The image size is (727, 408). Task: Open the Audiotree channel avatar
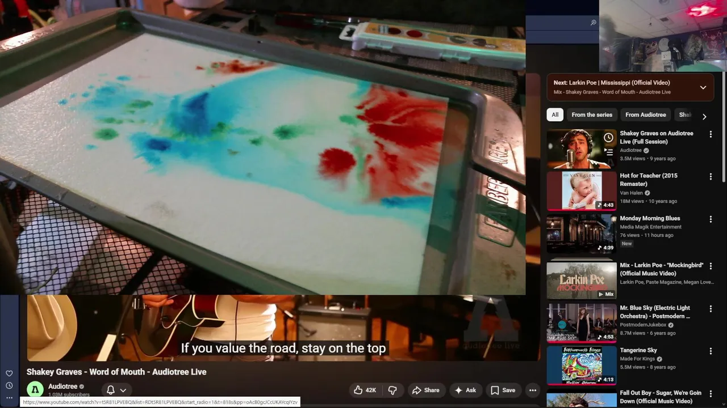pos(35,389)
